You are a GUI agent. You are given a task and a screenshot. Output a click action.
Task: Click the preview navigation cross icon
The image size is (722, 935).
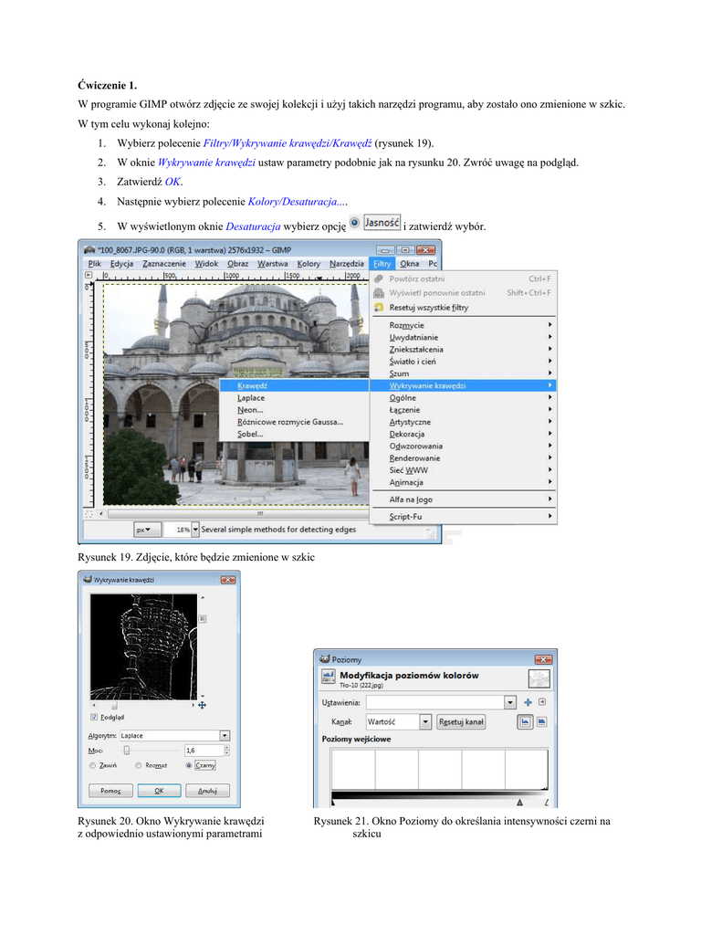(202, 705)
